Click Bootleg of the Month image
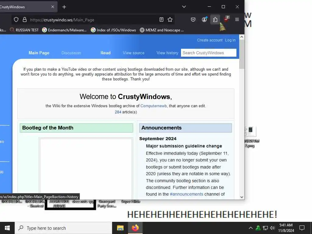312x234 pixels. [86, 168]
